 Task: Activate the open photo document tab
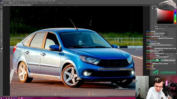click(x=17, y=5)
